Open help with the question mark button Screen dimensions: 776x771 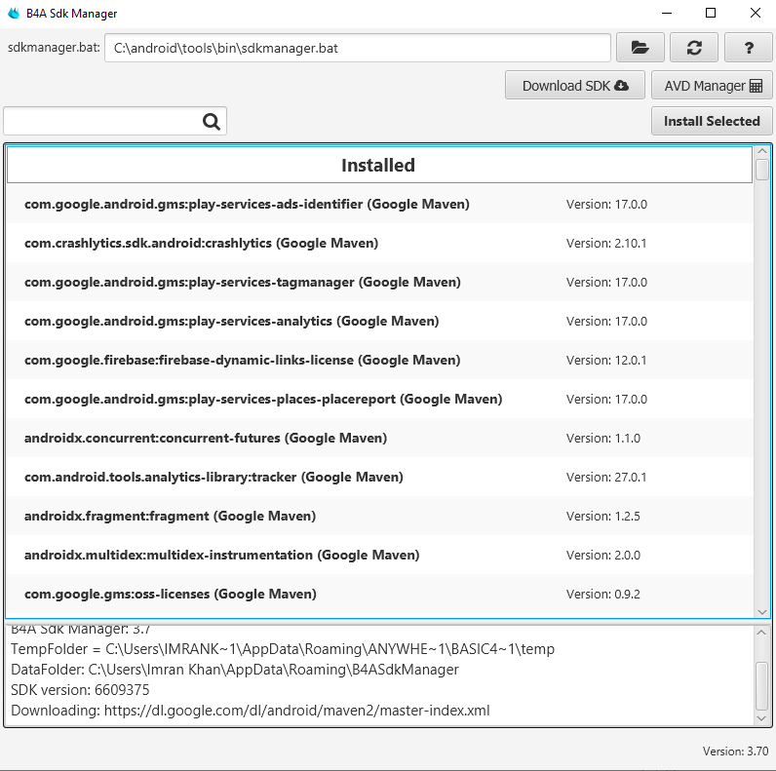coord(749,48)
